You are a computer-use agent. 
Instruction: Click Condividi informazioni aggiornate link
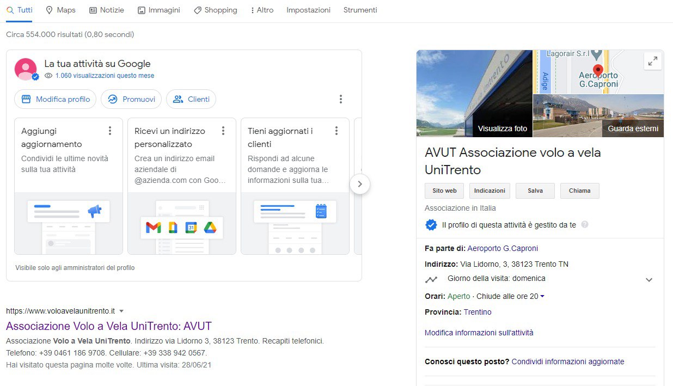point(568,362)
